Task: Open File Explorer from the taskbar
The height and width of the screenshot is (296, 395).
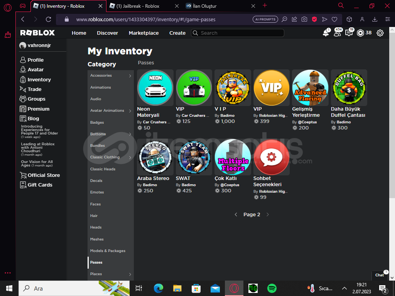Action: click(177, 288)
